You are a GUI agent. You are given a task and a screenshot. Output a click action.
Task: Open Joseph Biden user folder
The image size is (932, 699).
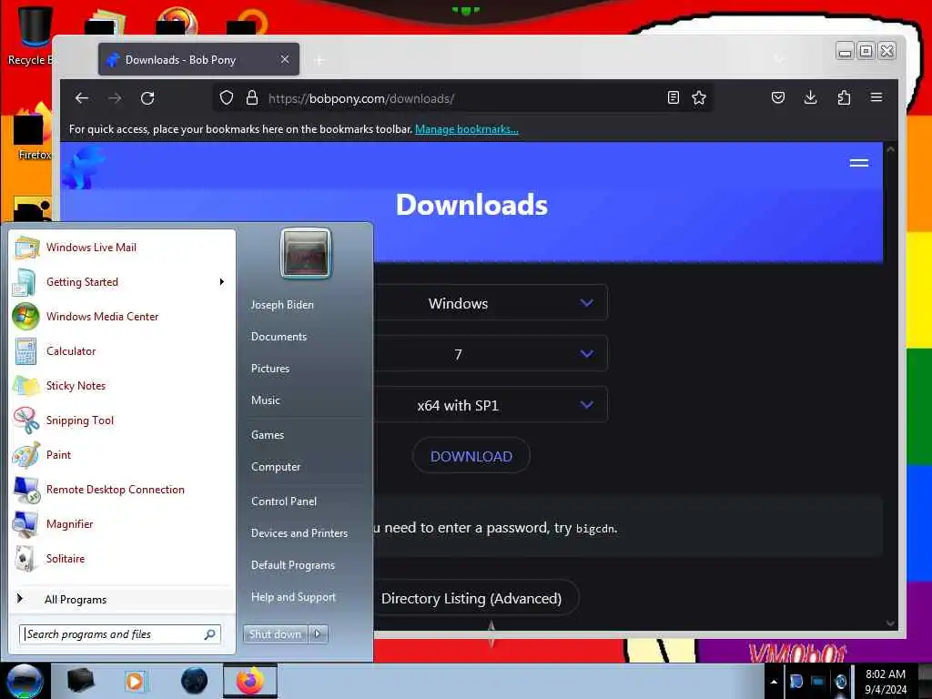(x=282, y=304)
